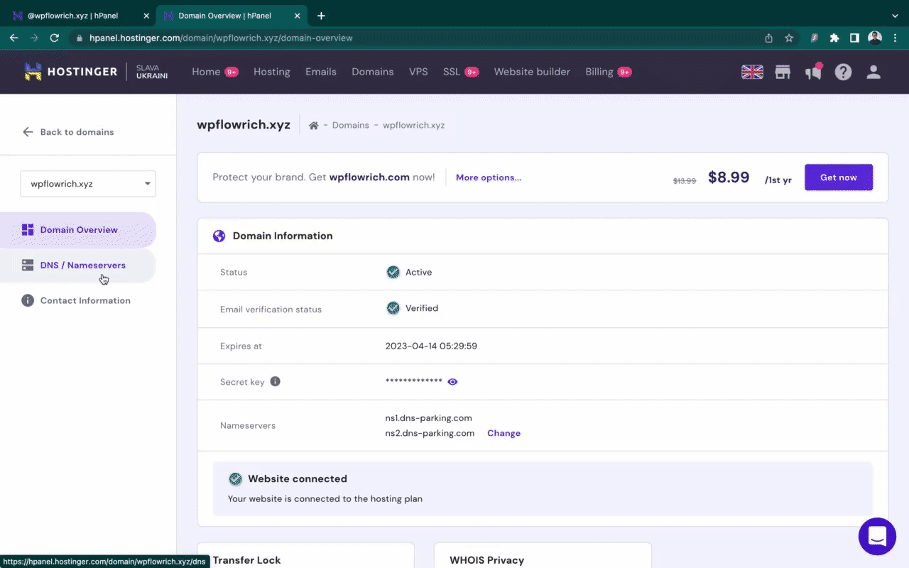Click the site lock icon in address bar
This screenshot has width=909, height=568.
tap(80, 38)
